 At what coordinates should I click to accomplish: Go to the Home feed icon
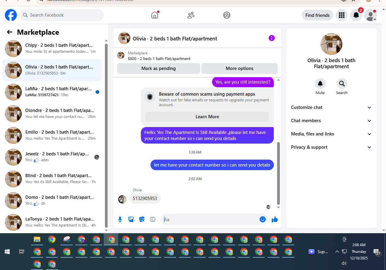[x=155, y=15]
